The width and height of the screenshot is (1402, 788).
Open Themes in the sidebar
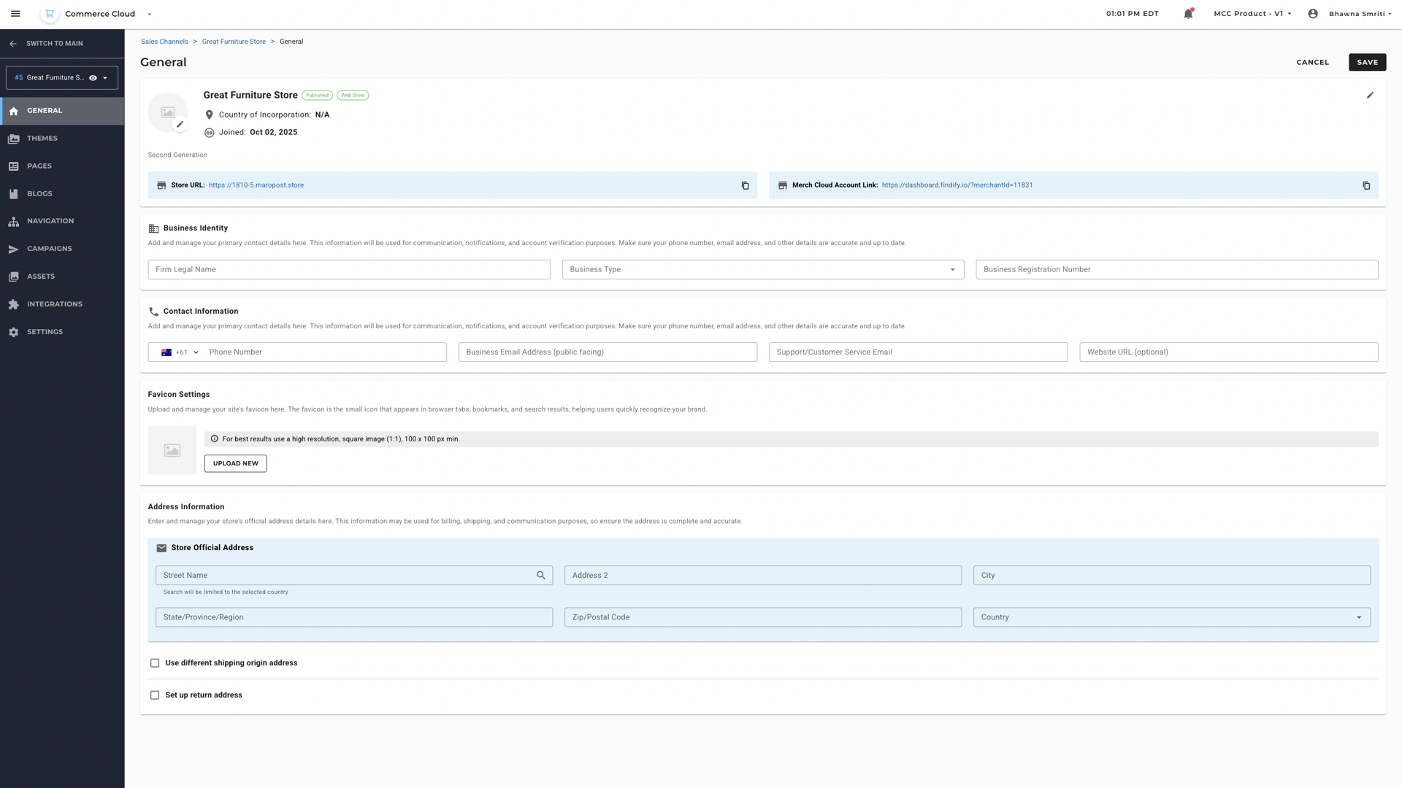click(x=42, y=139)
